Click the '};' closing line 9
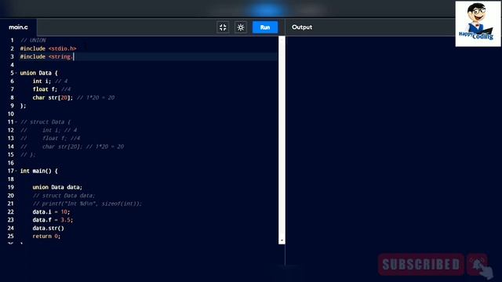502x282 pixels. (x=23, y=106)
